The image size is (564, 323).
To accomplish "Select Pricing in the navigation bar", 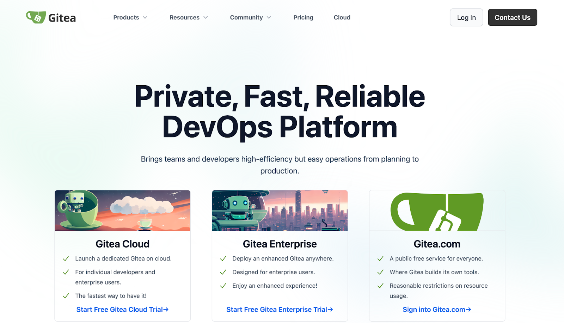I will coord(303,17).
